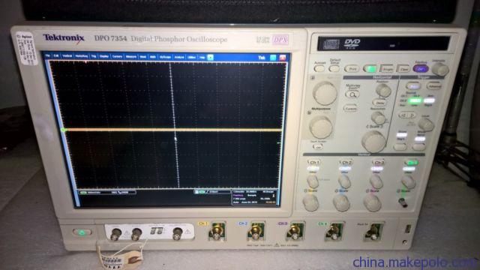Image resolution: width=480 pixels, height=270 pixels.
Task: Click the Multiview Zoom magnifier button
Action: [x=352, y=94]
